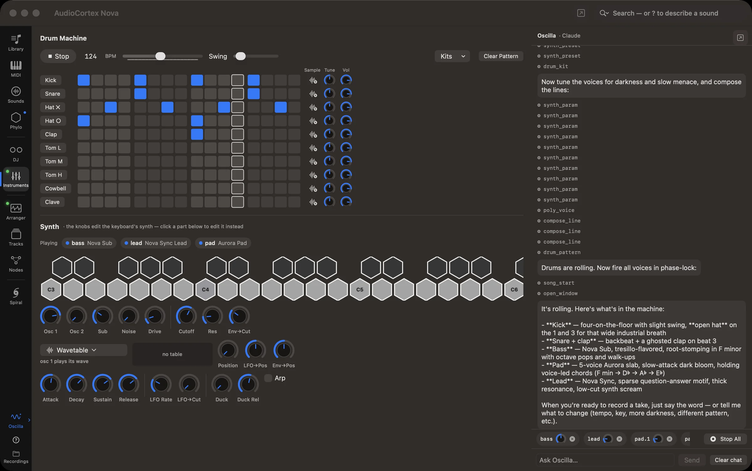Select the lead Nova Sync Lead part
The height and width of the screenshot is (471, 752).
(156, 243)
